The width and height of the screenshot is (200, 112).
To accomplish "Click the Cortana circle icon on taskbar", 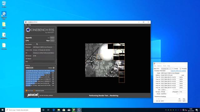I will point(43,110).
